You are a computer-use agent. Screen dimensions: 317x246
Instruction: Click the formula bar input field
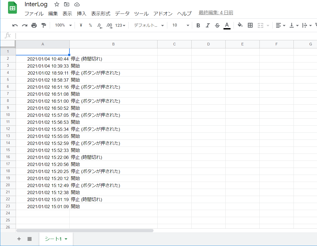pyautogui.click(x=162, y=35)
